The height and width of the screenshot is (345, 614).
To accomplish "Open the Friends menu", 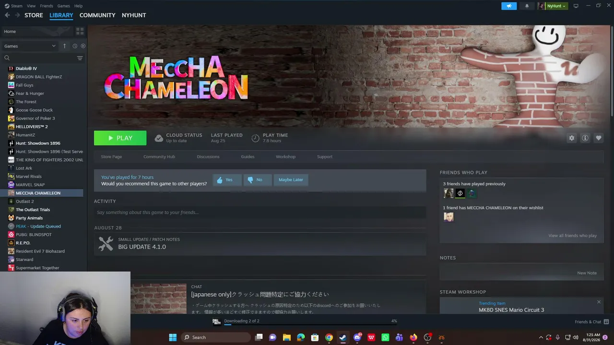I will [x=47, y=6].
